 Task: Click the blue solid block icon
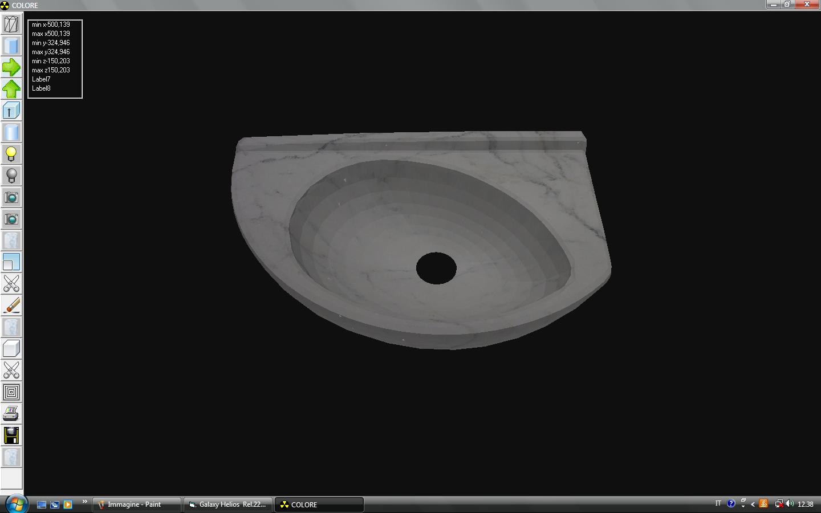pos(11,46)
